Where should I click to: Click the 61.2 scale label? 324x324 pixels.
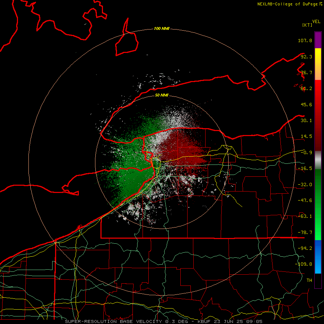[306, 89]
